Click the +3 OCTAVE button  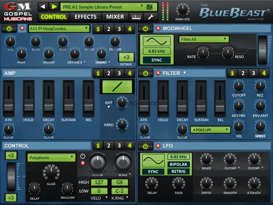tap(126, 57)
